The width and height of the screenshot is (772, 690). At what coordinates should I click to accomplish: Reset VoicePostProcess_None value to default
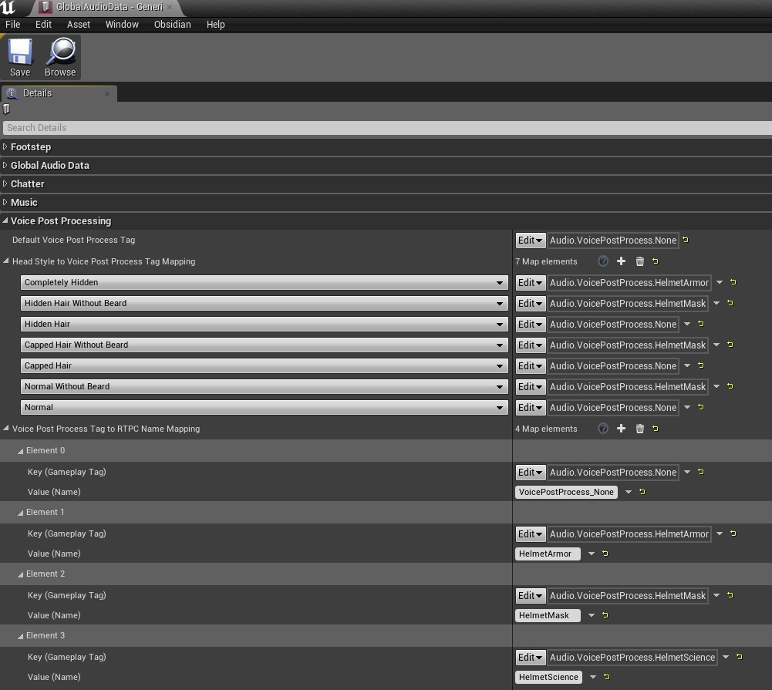pyautogui.click(x=642, y=492)
